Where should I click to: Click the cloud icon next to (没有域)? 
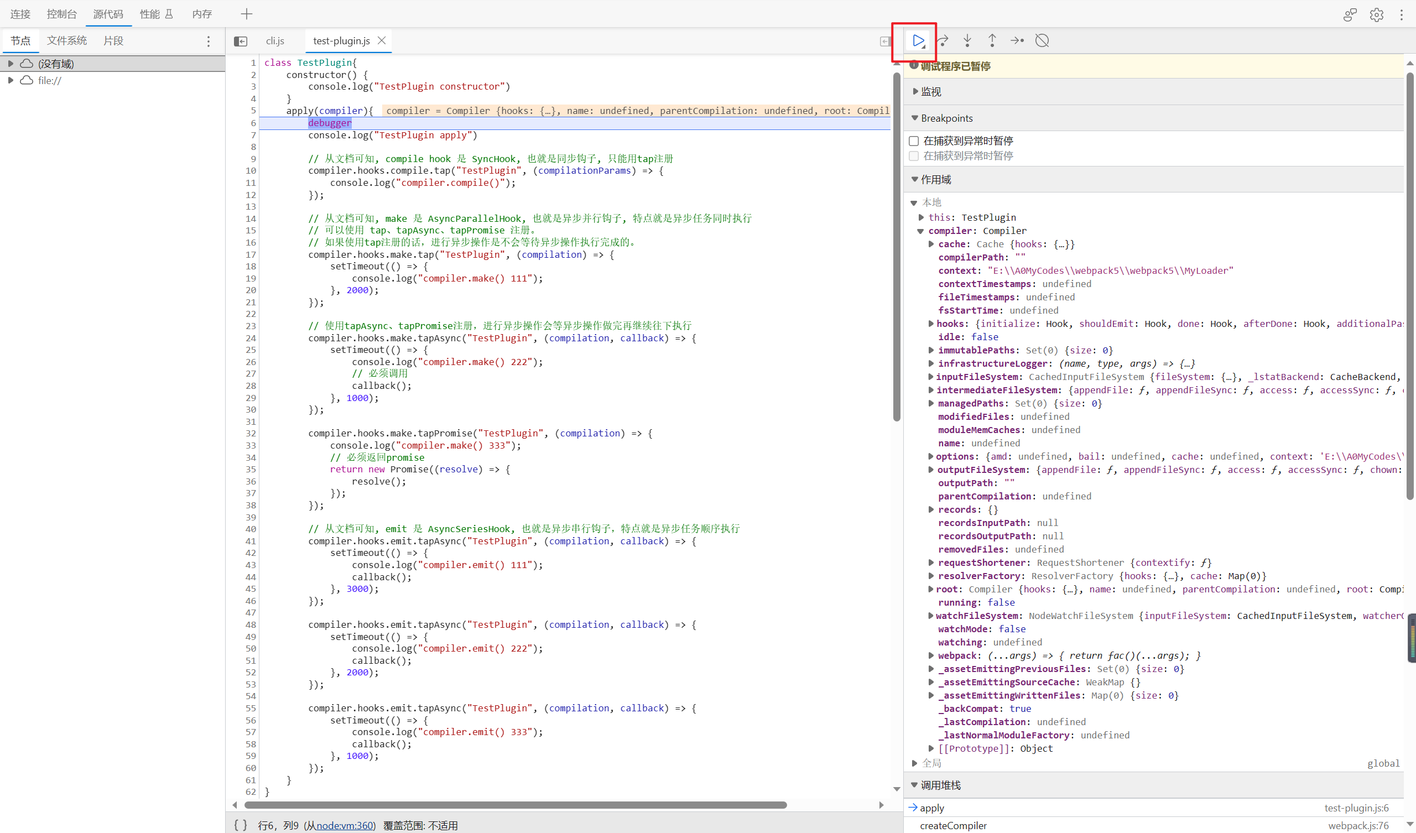click(x=27, y=64)
